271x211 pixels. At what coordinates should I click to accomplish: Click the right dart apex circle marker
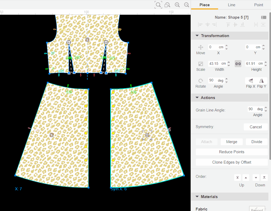106,42
